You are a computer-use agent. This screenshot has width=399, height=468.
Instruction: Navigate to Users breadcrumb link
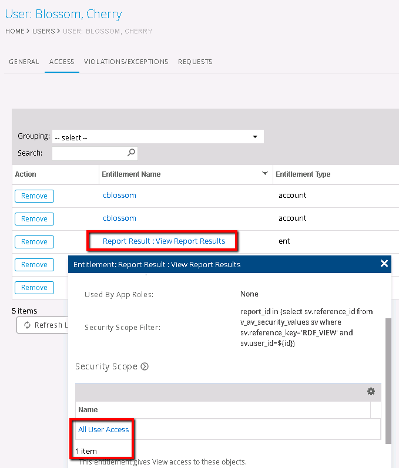[x=43, y=31]
